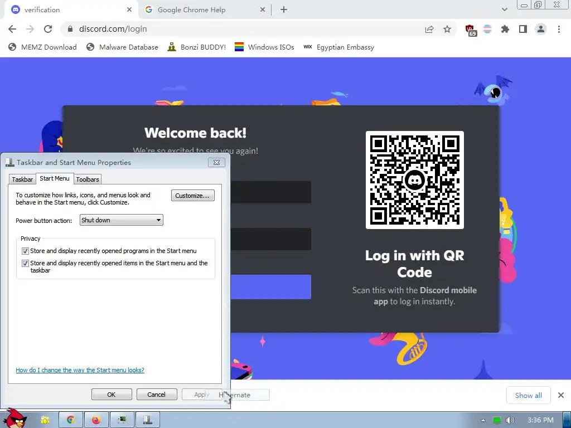Click Show all in downloads bar
This screenshot has width=571, height=428.
(529, 395)
